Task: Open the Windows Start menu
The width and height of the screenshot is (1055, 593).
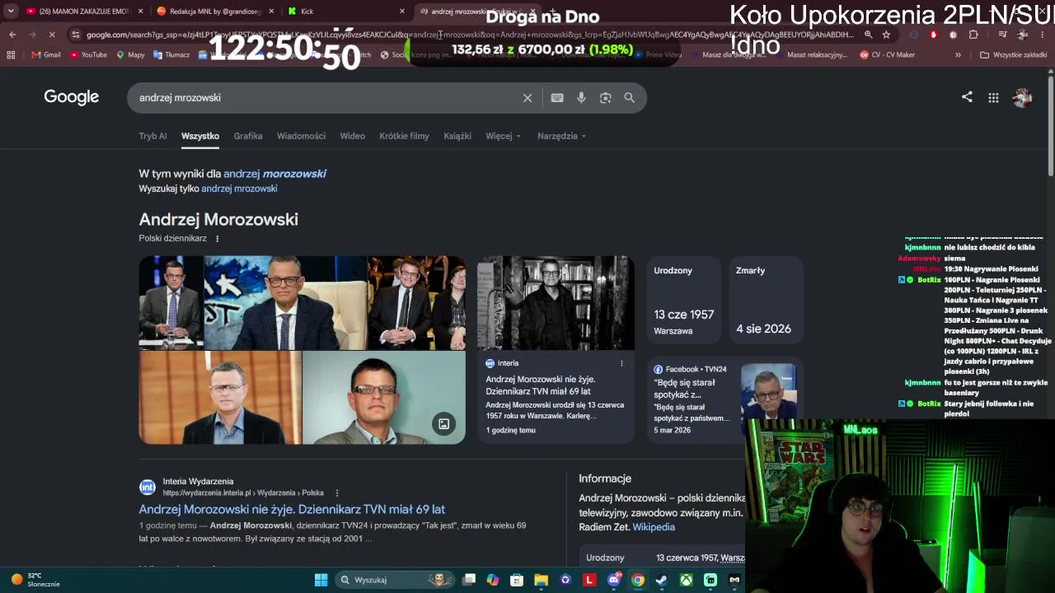Action: 321,580
